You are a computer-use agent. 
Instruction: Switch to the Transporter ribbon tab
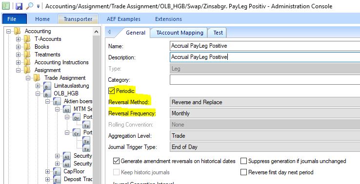(78, 19)
